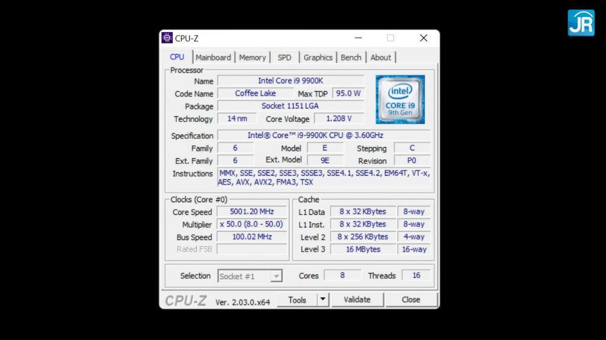The image size is (606, 340).
Task: Expand the Tools dropdown arrow
Action: (x=323, y=299)
